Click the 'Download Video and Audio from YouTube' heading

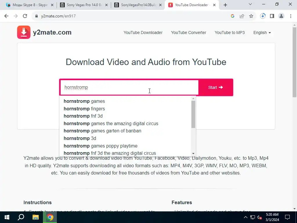coord(146,62)
